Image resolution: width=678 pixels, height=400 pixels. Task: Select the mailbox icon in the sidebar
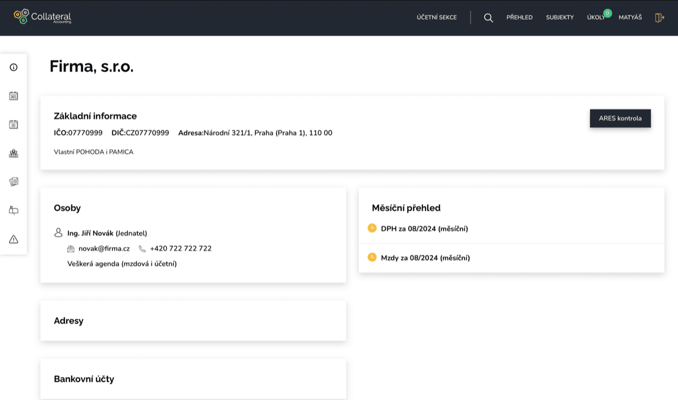(13, 210)
